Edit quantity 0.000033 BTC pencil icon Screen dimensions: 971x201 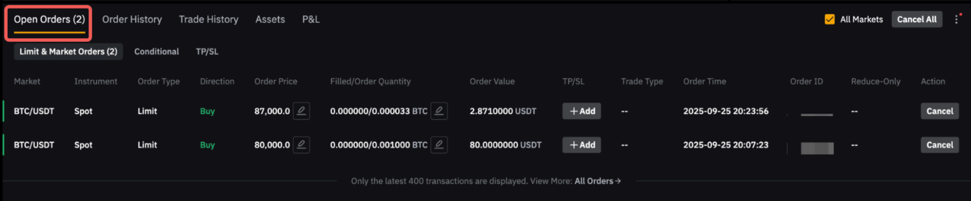[x=439, y=111]
